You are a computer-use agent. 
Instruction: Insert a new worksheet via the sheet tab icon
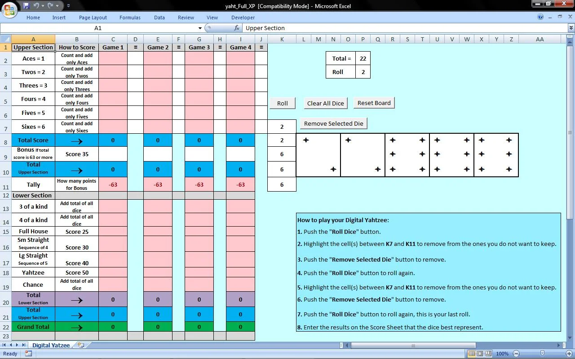point(80,345)
